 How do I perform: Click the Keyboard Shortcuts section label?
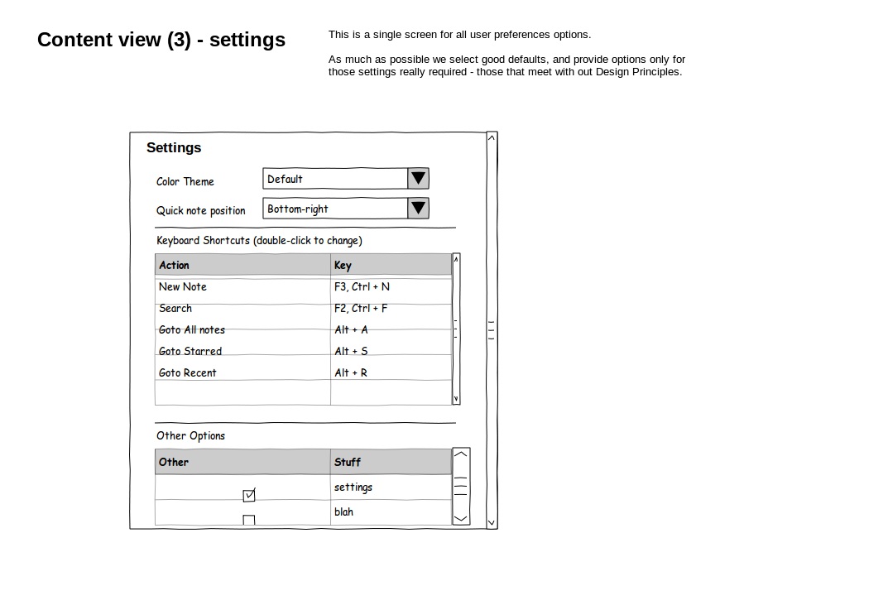[x=259, y=240]
